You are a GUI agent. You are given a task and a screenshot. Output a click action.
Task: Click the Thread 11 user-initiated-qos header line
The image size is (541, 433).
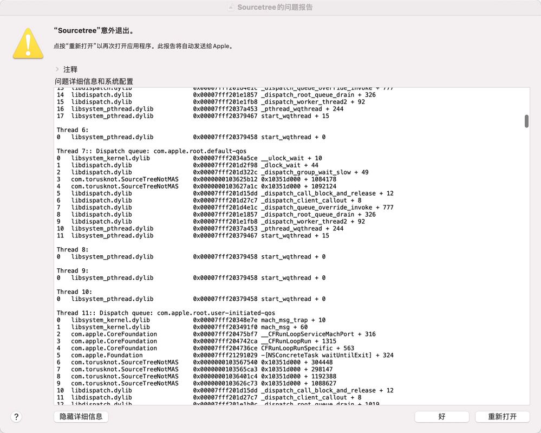[x=166, y=313]
